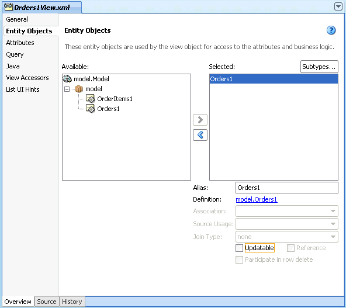Select Orders1 label in the Available tree

108,109
